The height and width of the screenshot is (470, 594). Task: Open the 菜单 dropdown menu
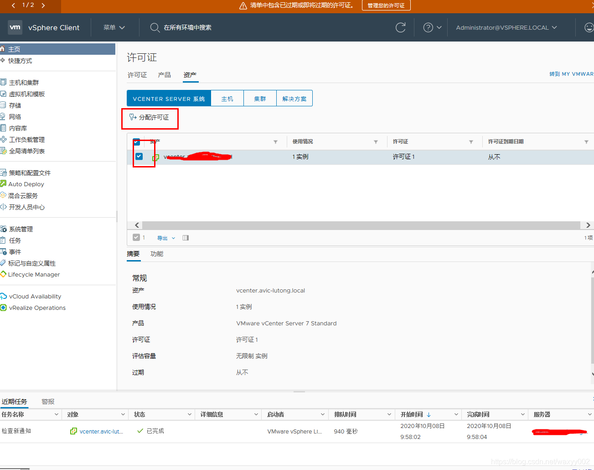tap(114, 27)
